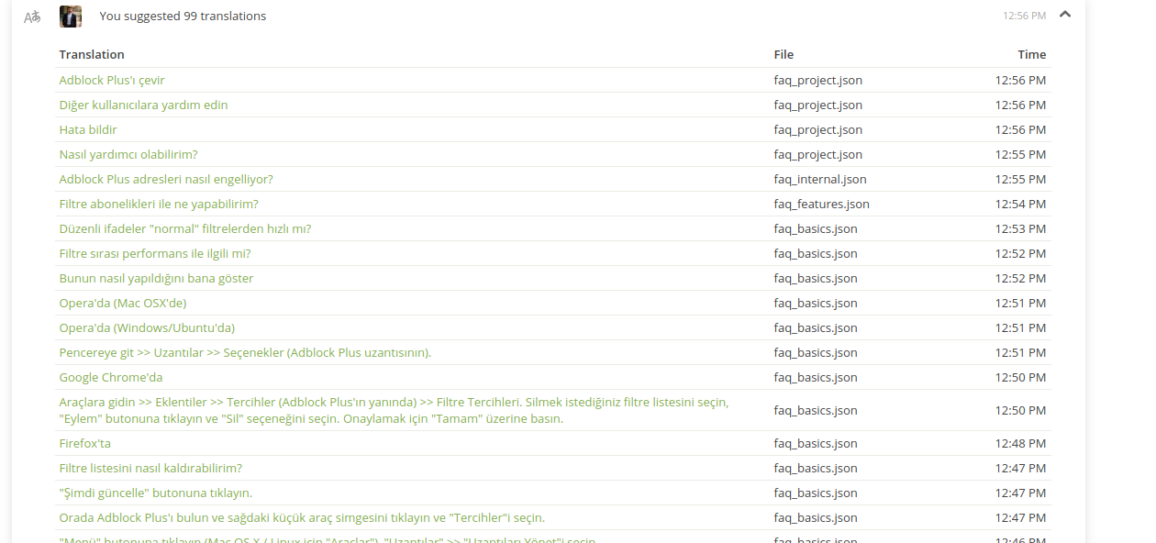Open the user avatar thumbnail

click(71, 17)
